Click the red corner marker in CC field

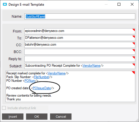(134, 44)
